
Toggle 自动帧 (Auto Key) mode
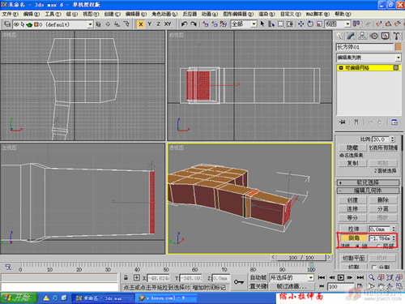pyautogui.click(x=258, y=278)
